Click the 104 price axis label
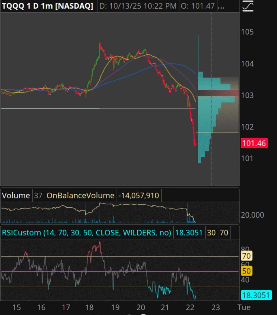The width and height of the screenshot is (277, 315). [247, 64]
